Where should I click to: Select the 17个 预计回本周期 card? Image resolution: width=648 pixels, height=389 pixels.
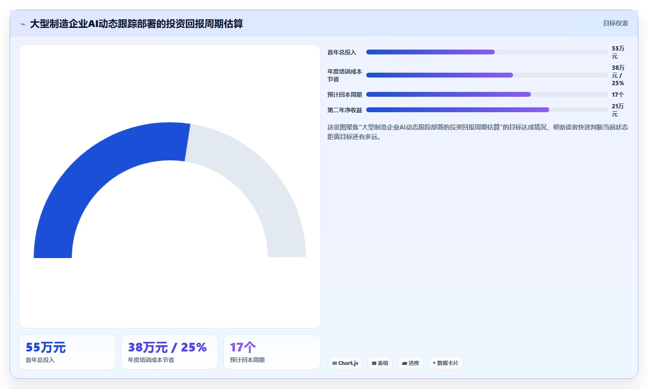[x=272, y=352]
